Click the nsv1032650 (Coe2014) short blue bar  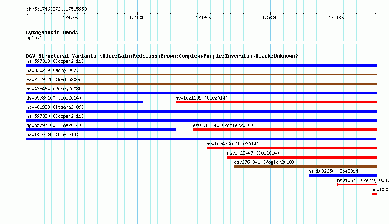pyautogui.click(x=343, y=176)
